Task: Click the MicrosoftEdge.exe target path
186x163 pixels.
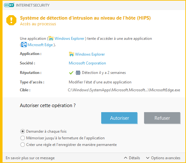Action: [124, 90]
